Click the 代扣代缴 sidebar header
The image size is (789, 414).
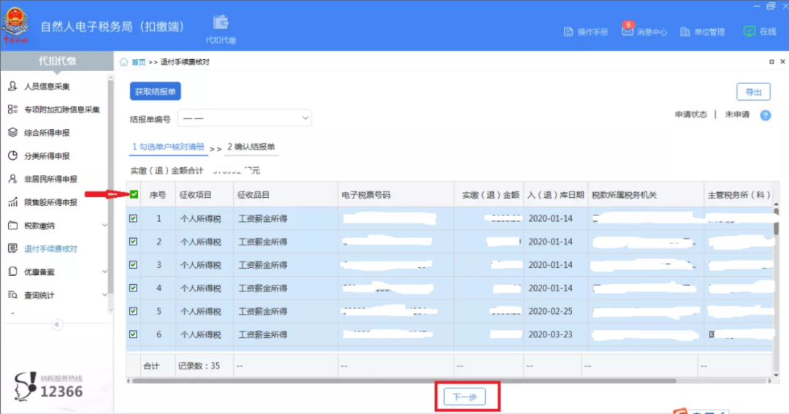click(57, 61)
